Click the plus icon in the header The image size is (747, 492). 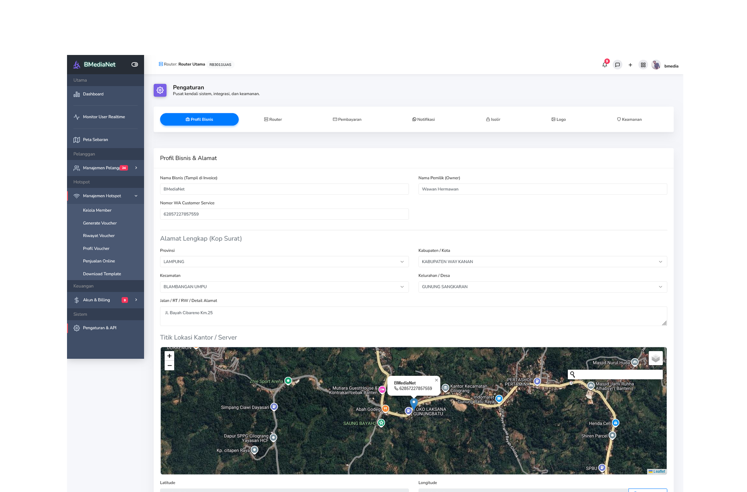click(x=631, y=65)
